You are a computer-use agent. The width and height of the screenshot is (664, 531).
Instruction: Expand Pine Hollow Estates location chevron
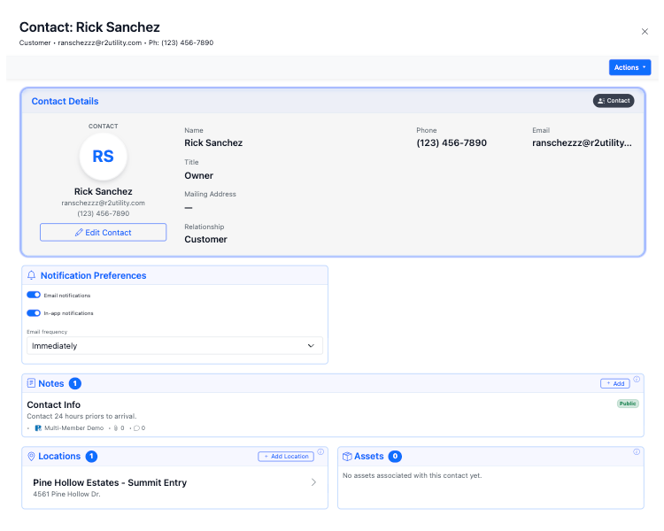click(x=313, y=482)
